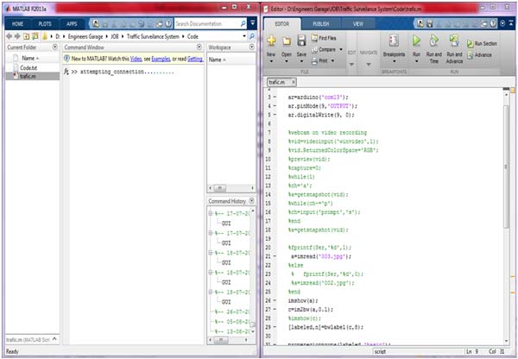Click Engineers Garage in the folder path

[x=85, y=36]
